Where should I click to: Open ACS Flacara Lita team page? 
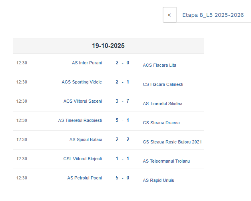(159, 65)
